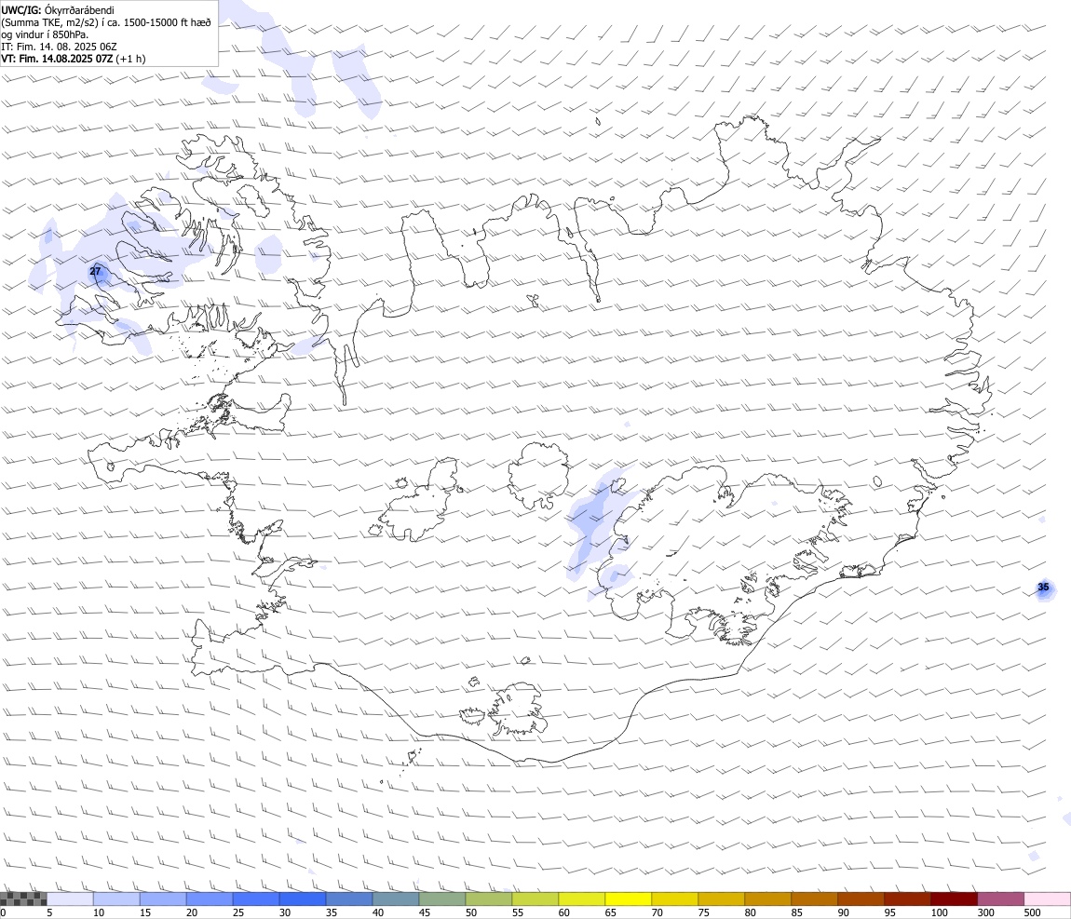
Task: Select the 'og vindur í 850hPa.' line
Action: coord(45,34)
